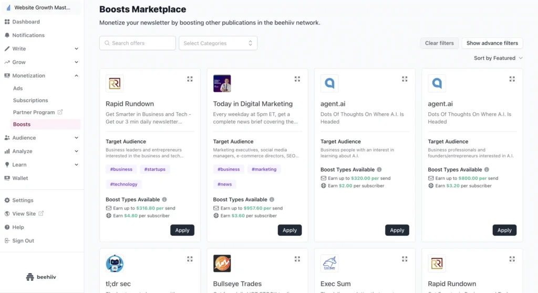Open the Subscriptions submenu item
Viewport: 538px width, 293px height.
point(30,100)
